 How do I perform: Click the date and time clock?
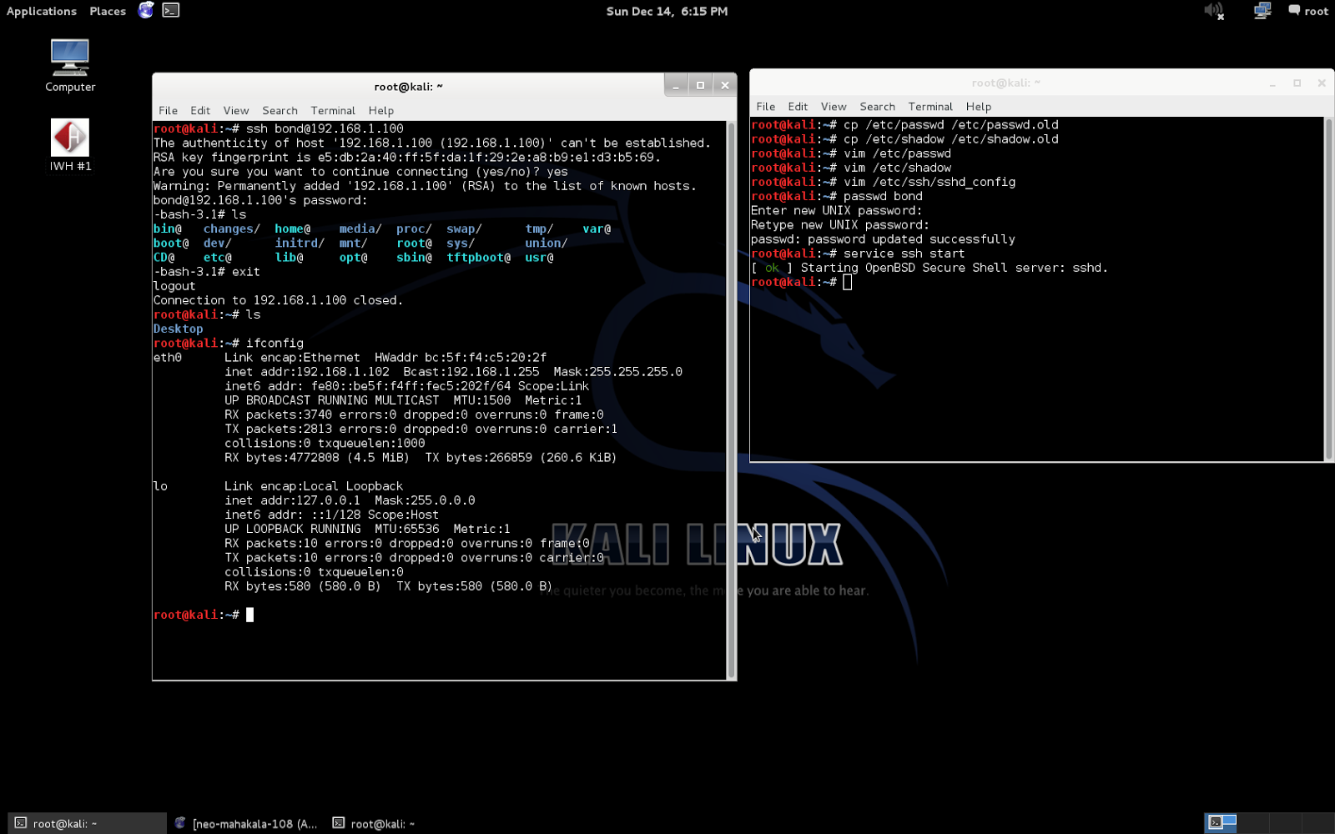(667, 11)
